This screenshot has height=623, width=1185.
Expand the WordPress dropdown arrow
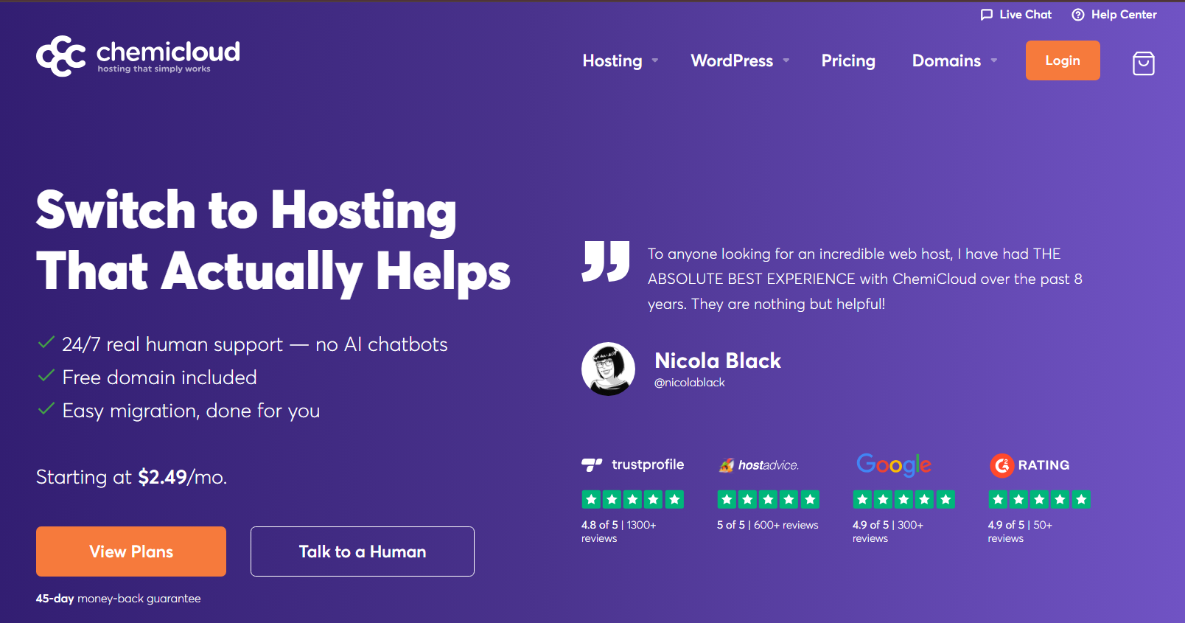pyautogui.click(x=786, y=60)
